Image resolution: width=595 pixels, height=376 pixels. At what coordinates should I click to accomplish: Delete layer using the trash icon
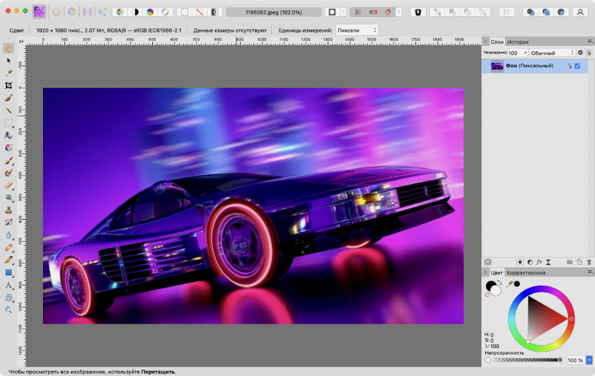point(589,262)
